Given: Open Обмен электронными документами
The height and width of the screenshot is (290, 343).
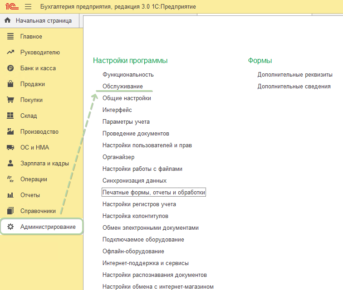Looking at the screenshot, I should [151, 228].
